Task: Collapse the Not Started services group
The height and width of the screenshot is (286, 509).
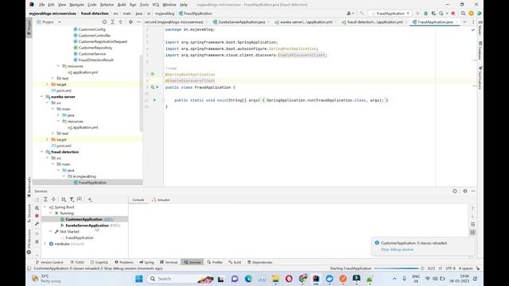Action: pos(51,231)
